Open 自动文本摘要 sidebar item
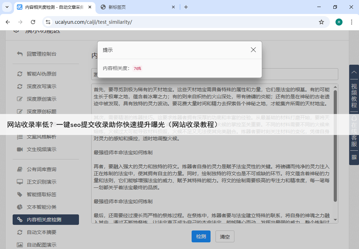Viewport: 359px width, 249px height. click(41, 232)
